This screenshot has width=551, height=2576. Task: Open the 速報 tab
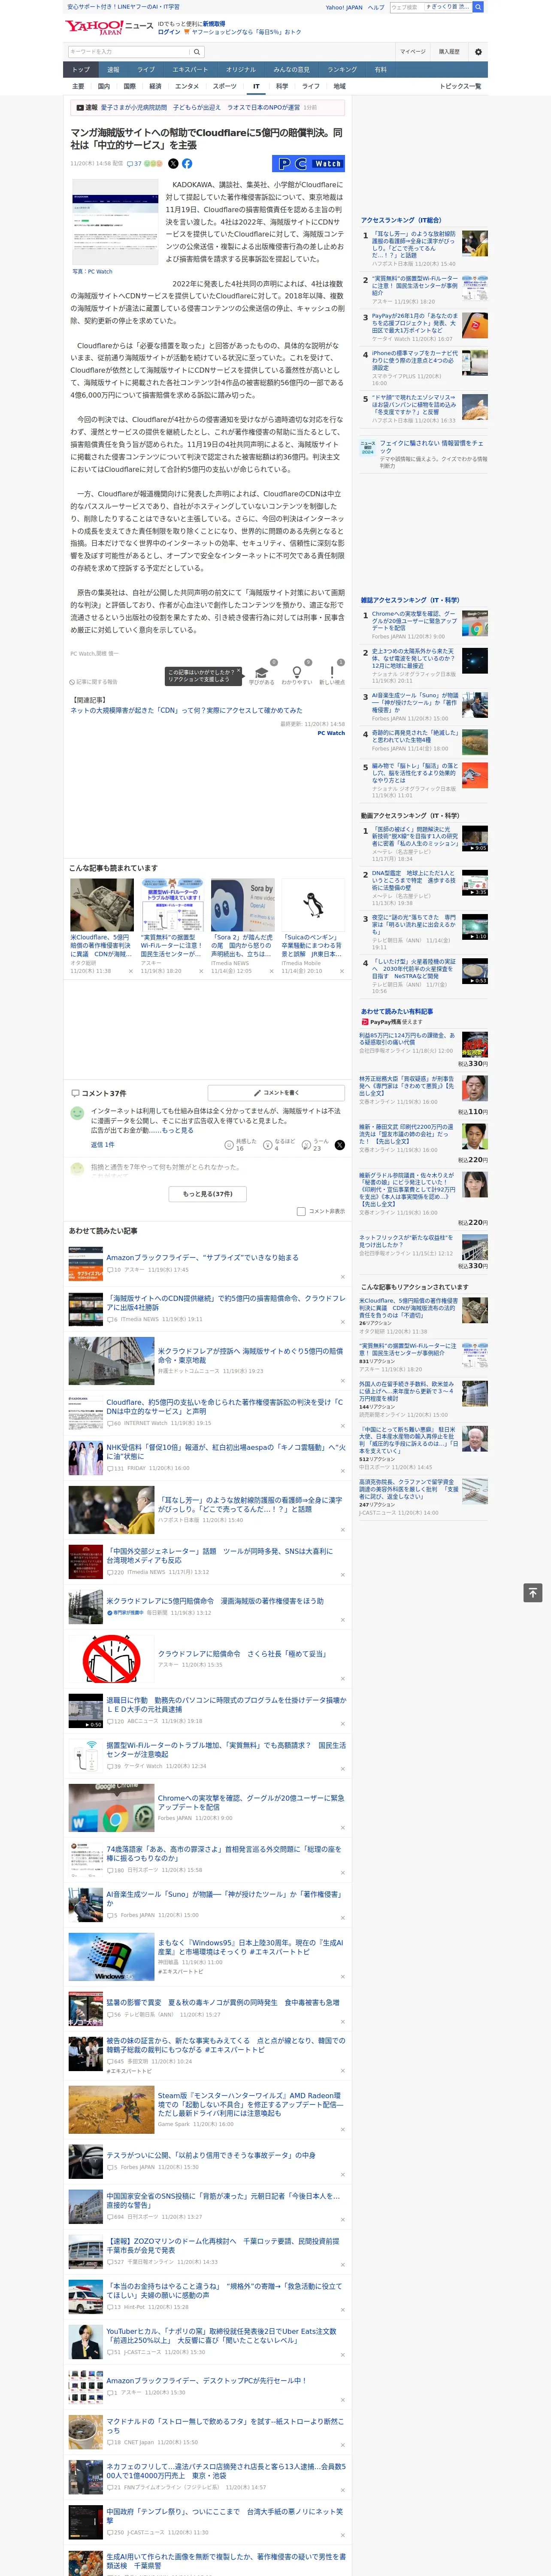pos(113,70)
